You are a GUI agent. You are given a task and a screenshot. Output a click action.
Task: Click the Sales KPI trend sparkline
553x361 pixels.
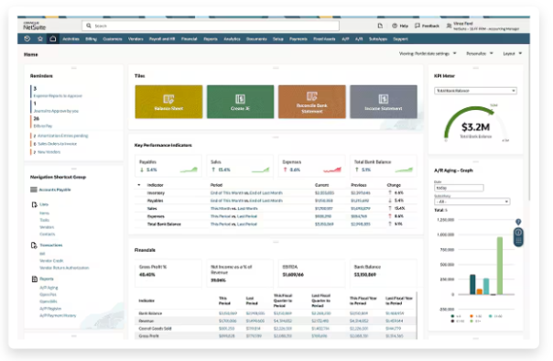pyautogui.click(x=261, y=170)
